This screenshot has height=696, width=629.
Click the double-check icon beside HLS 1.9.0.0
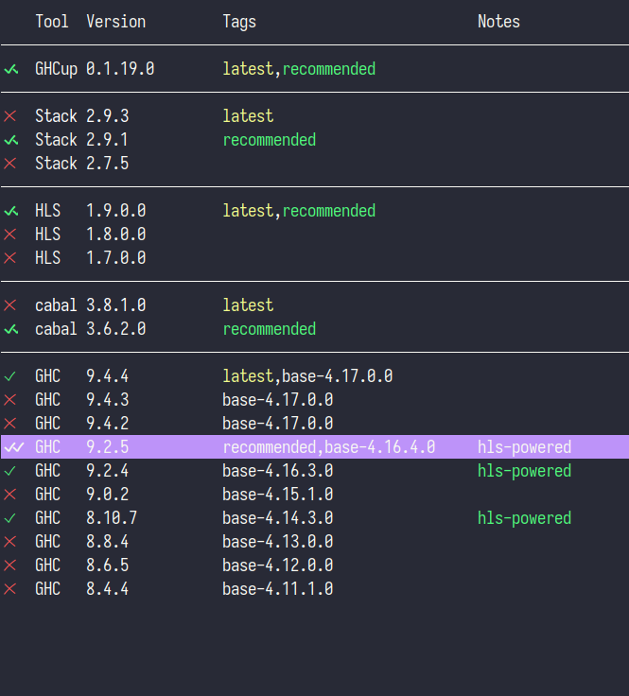click(x=11, y=211)
